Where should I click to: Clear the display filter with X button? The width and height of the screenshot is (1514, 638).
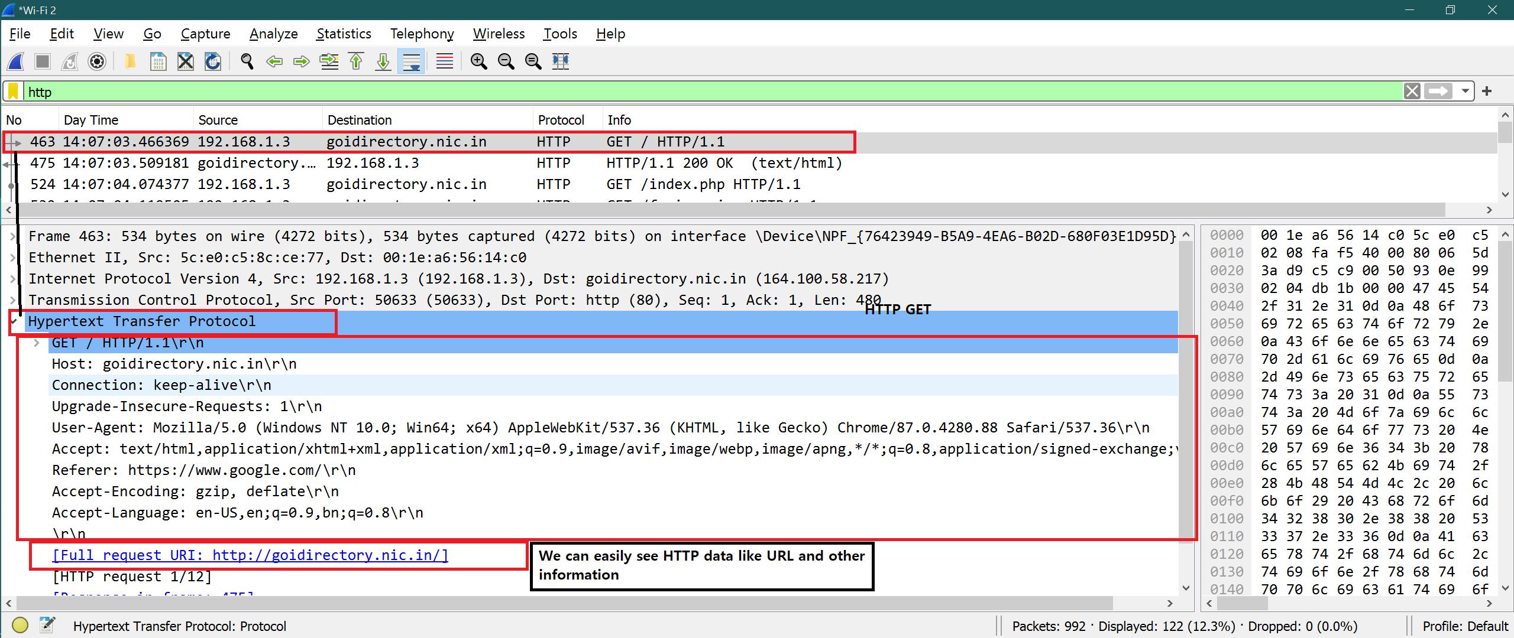(1412, 92)
